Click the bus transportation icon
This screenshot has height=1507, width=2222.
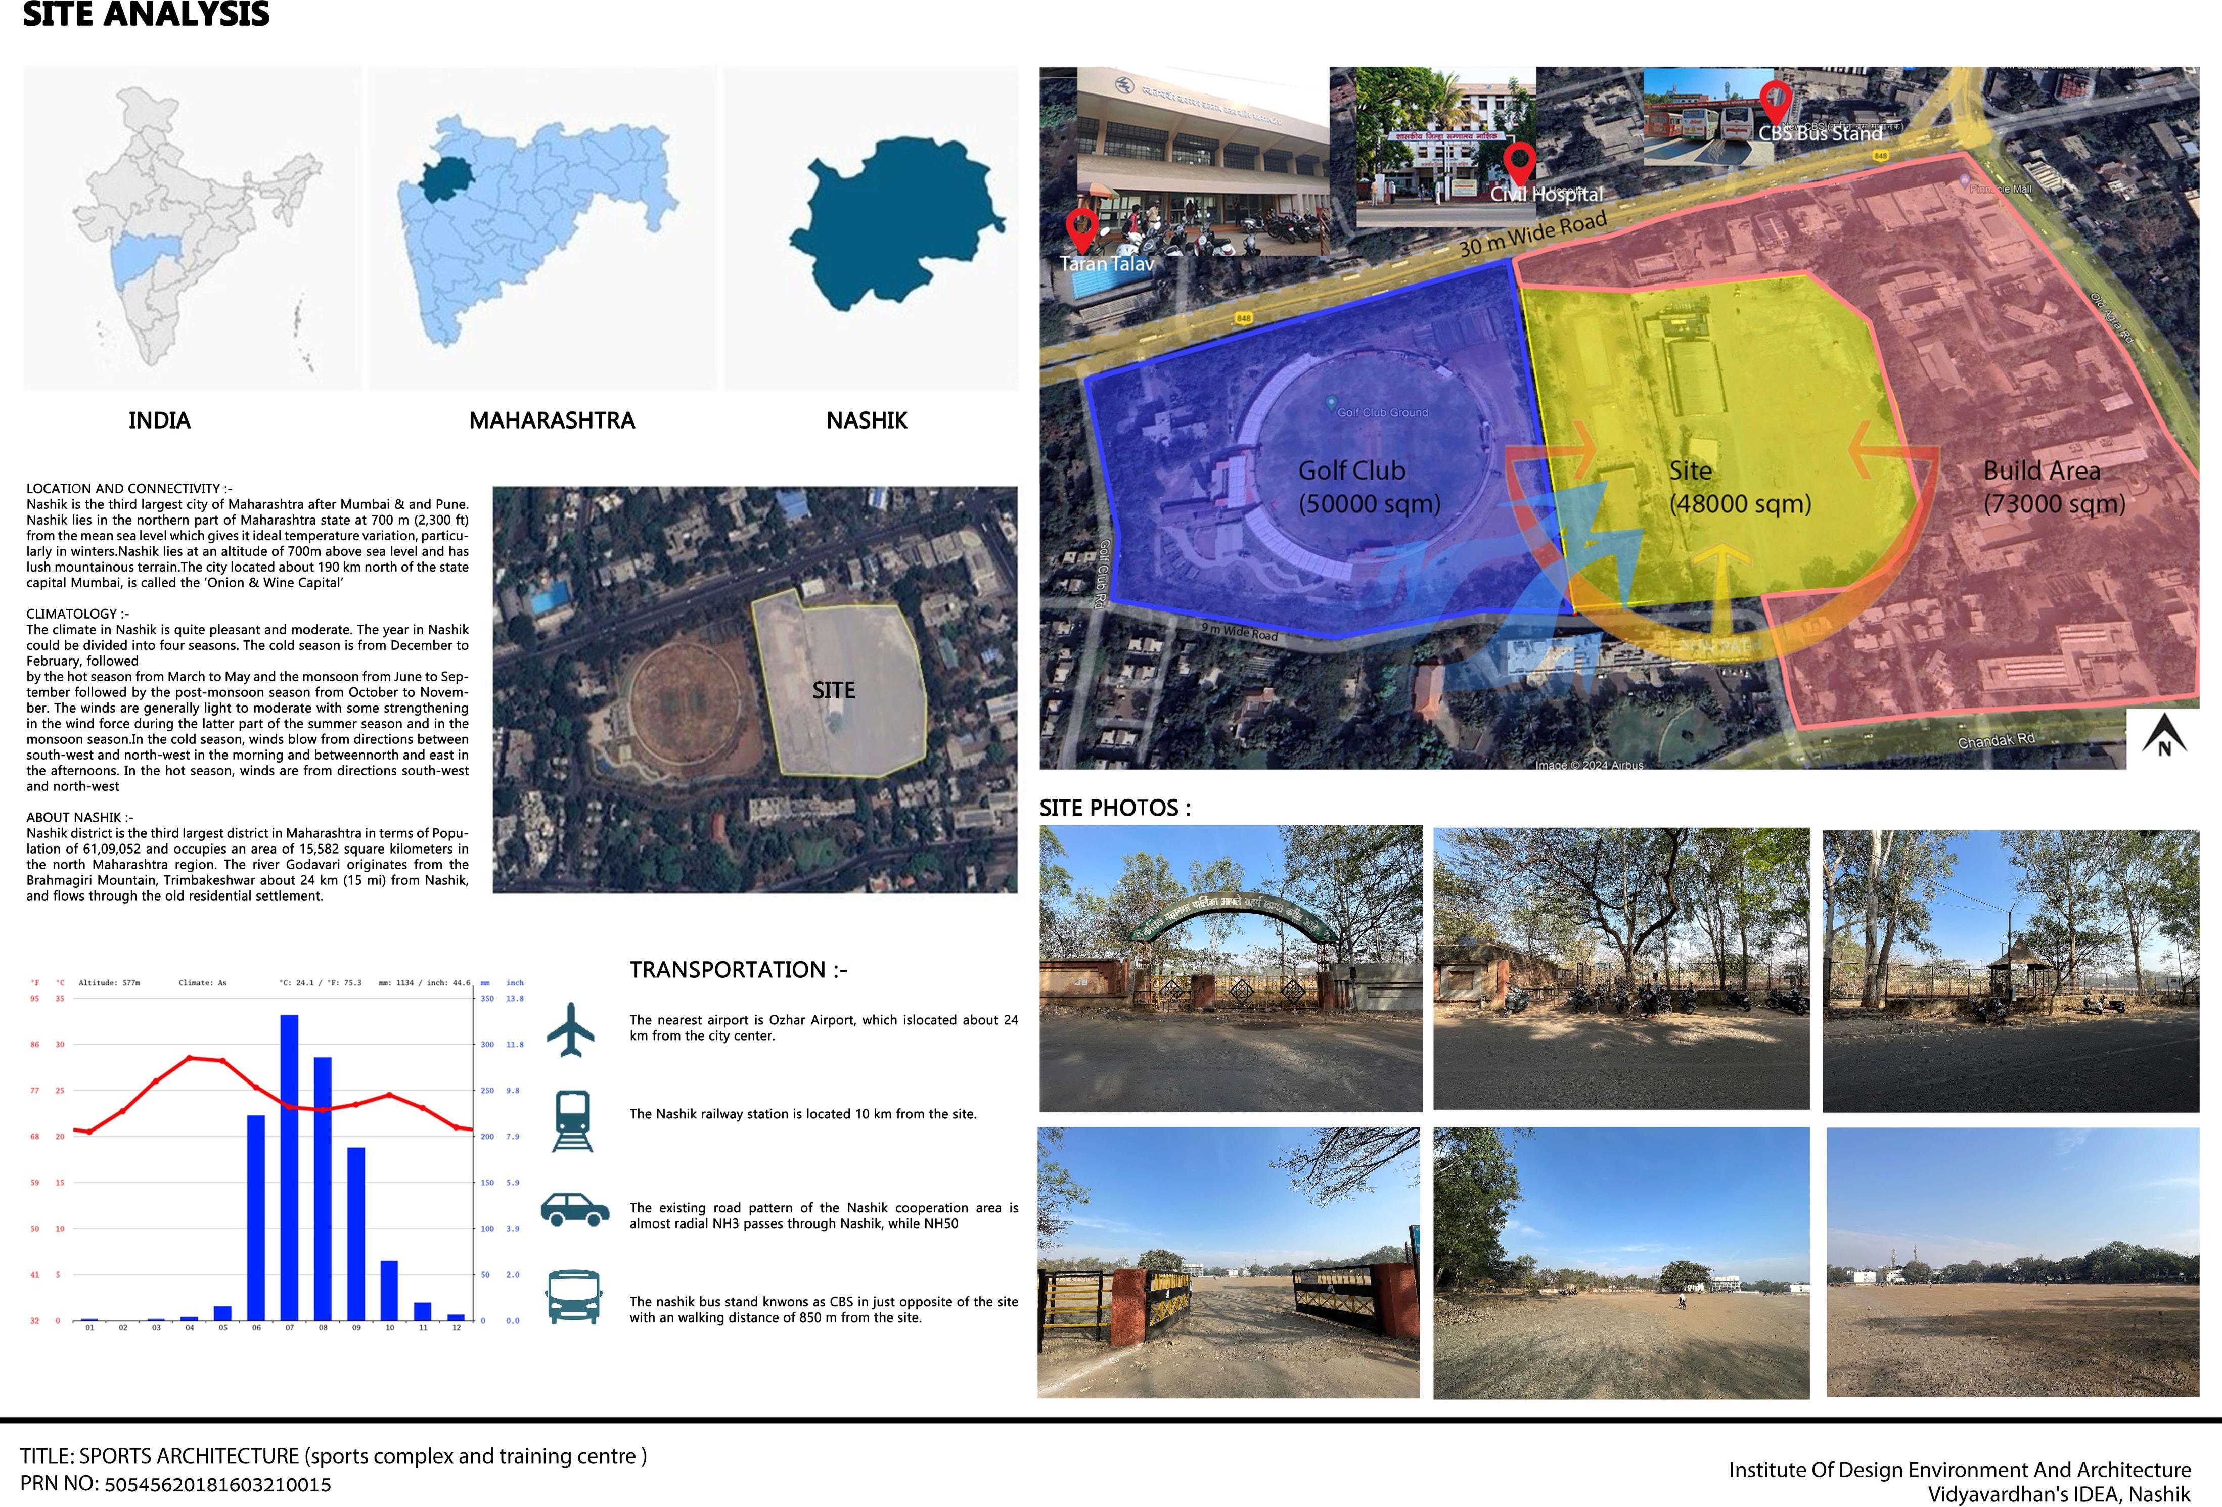(x=573, y=1297)
